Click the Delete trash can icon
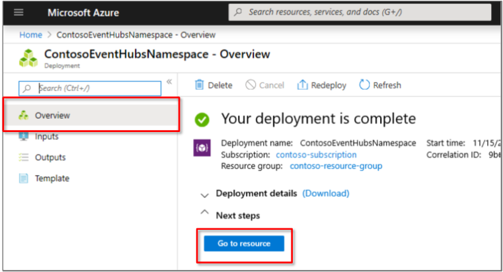This screenshot has height=272, width=503. pyautogui.click(x=199, y=85)
